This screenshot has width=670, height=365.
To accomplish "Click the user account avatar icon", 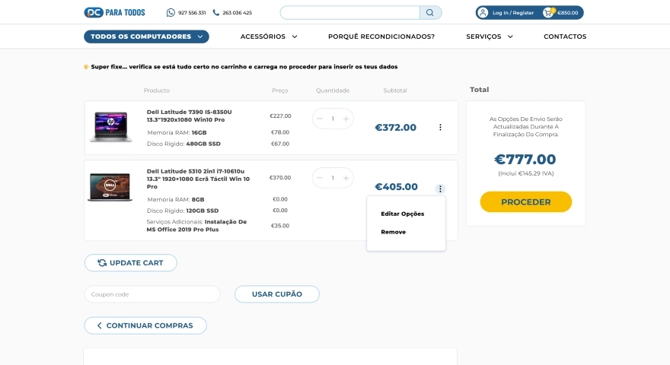I will [483, 13].
